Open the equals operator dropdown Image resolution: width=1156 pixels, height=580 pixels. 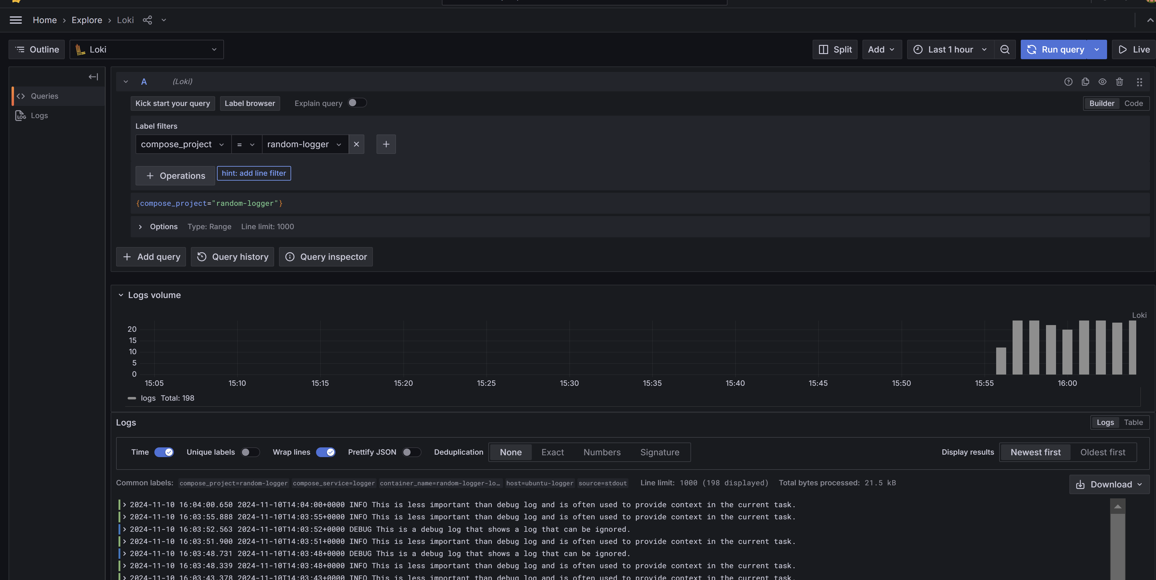[x=246, y=144]
